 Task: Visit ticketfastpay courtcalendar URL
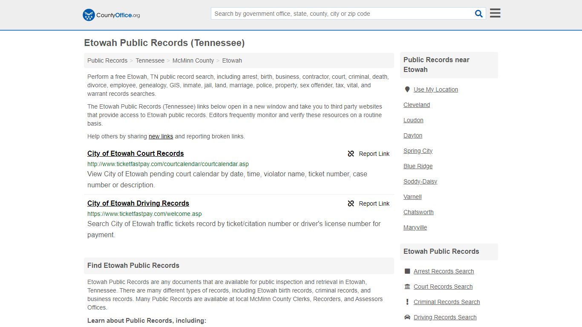168,164
